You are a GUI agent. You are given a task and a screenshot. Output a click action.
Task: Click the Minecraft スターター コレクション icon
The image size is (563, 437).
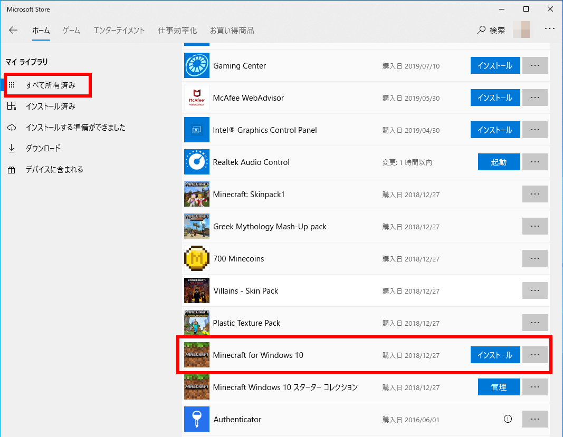pos(197,387)
